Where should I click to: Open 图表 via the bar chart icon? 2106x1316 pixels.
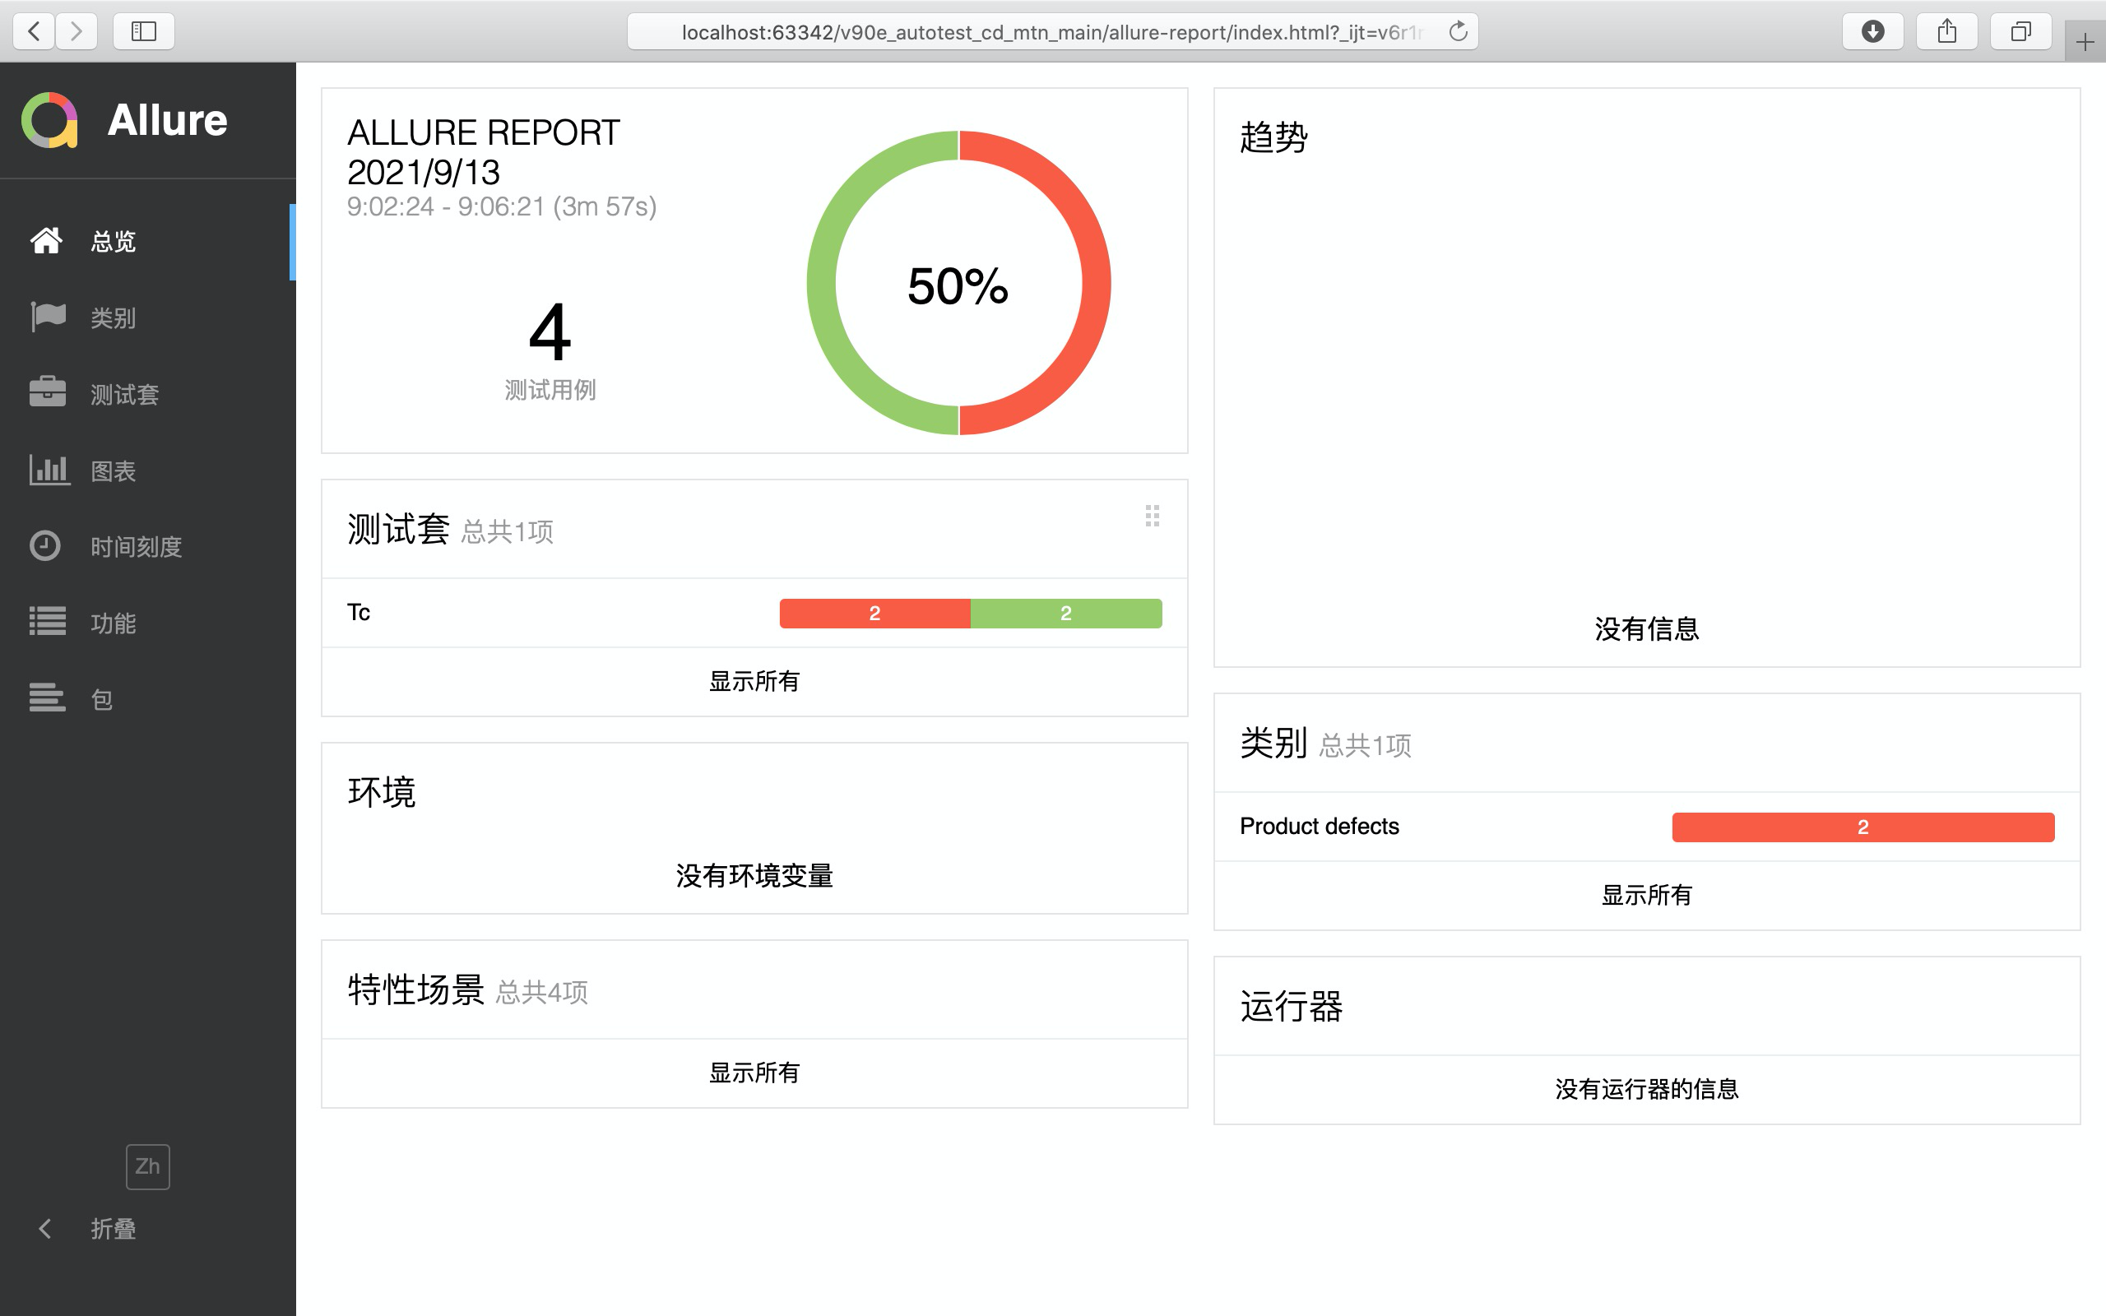(x=49, y=470)
